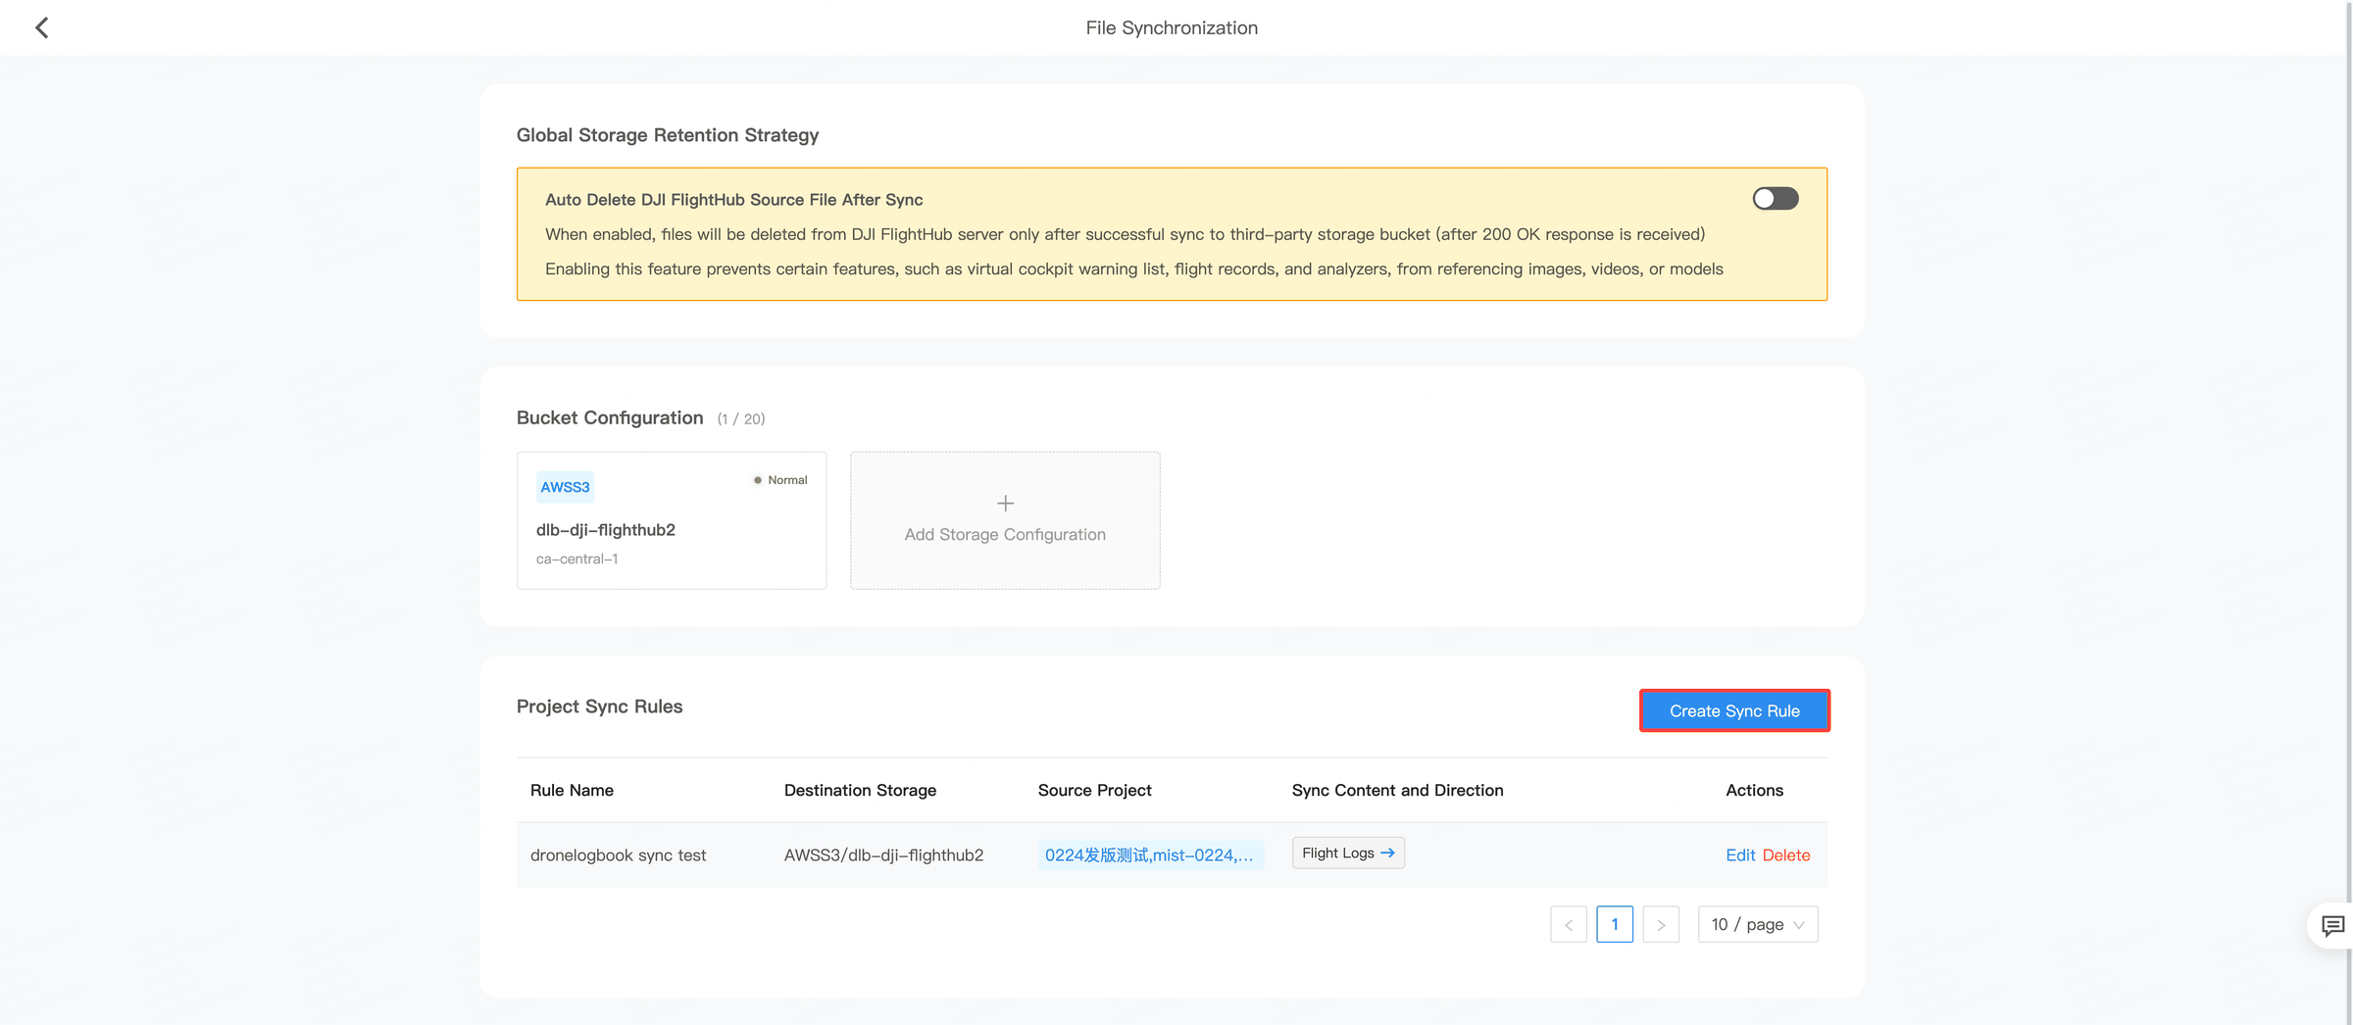
Task: Click the Bucket Configuration heading
Action: tap(610, 417)
